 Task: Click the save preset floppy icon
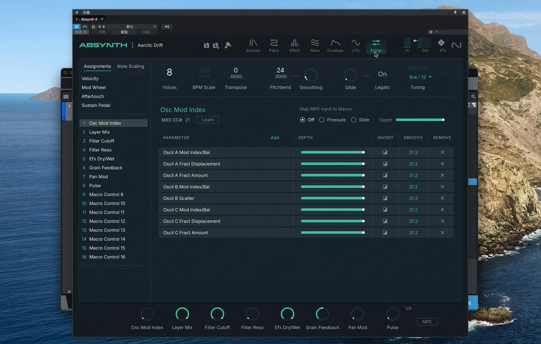tap(206, 45)
